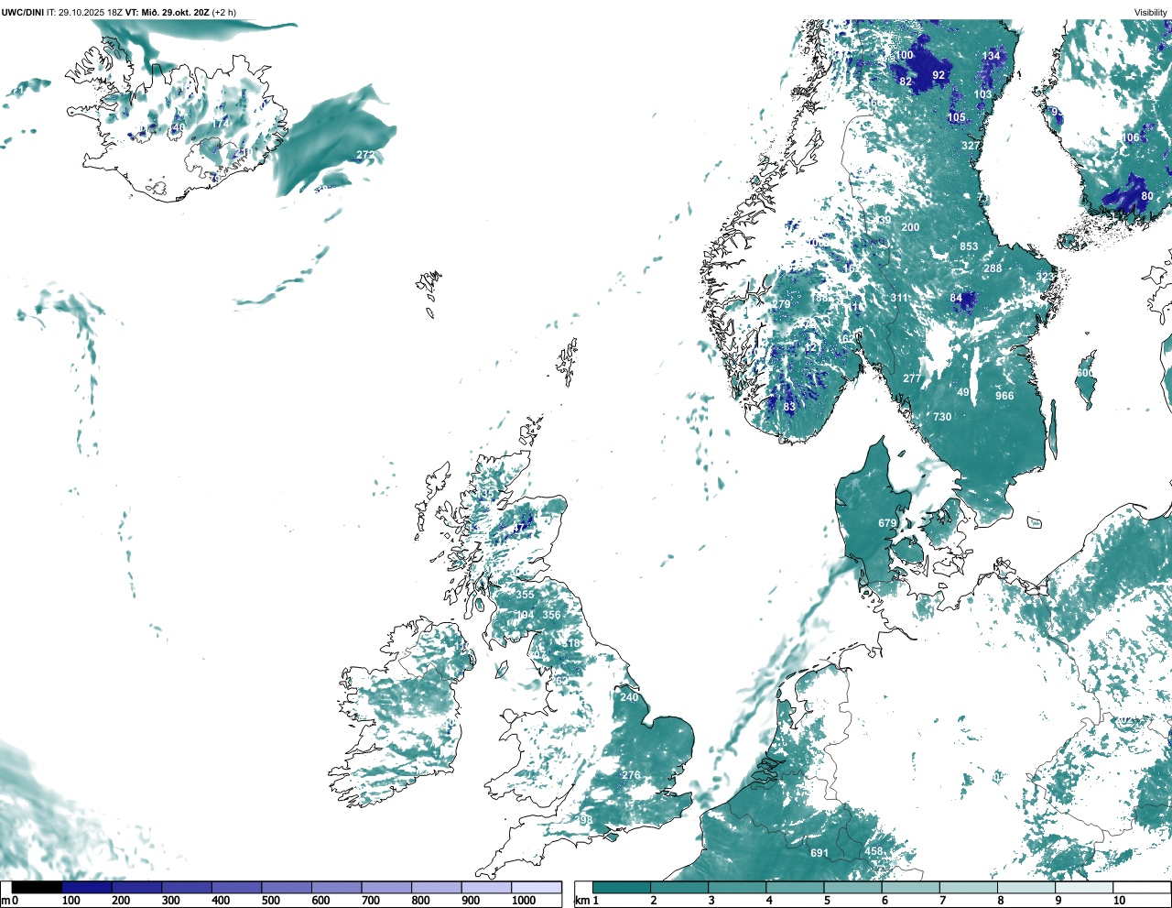This screenshot has width=1172, height=908.
Task: Click the '458' value near Luxembourg
Action: pyautogui.click(x=874, y=851)
